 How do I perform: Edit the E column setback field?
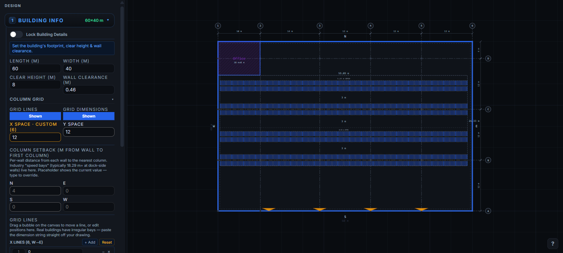pyautogui.click(x=89, y=191)
